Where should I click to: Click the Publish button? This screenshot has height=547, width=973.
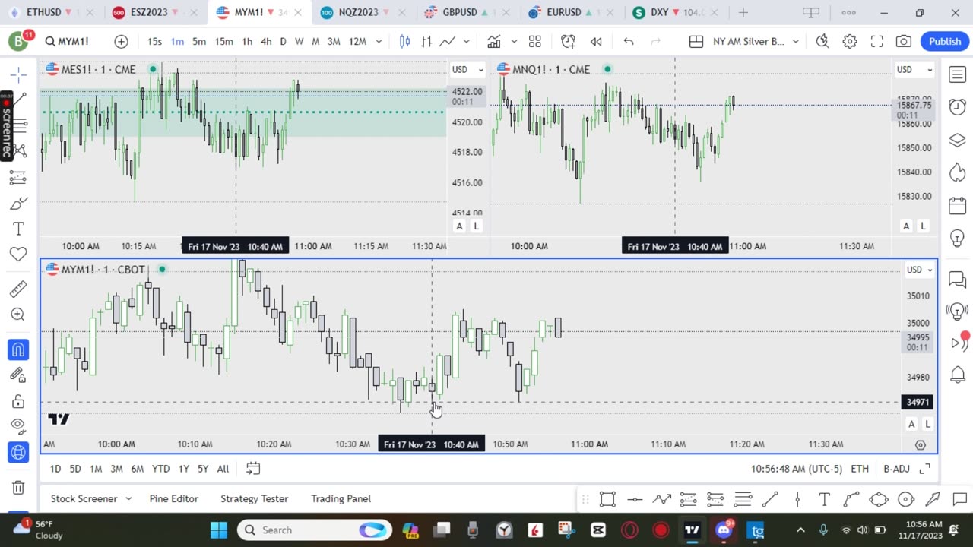[945, 42]
